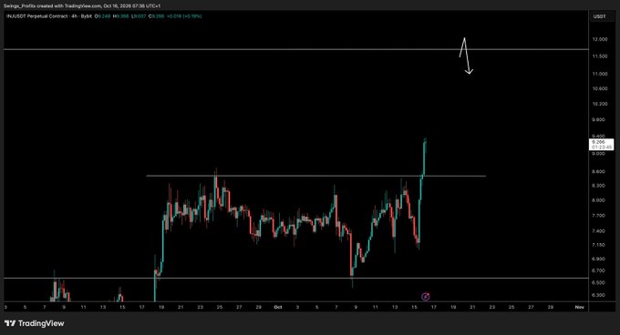The height and width of the screenshot is (335, 620).
Task: Click the 7.700 price axis label
Action: (599, 216)
